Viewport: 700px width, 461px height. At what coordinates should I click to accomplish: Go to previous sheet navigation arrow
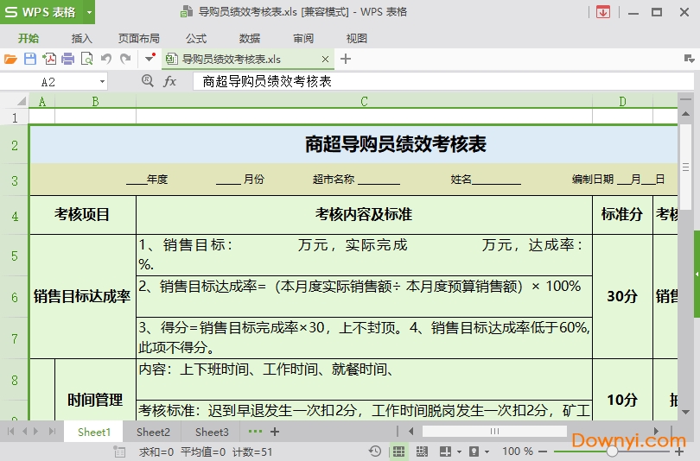click(24, 431)
